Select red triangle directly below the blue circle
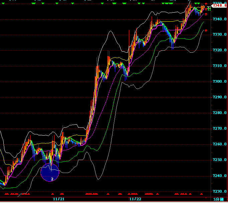228x203 pixels. 52,193
